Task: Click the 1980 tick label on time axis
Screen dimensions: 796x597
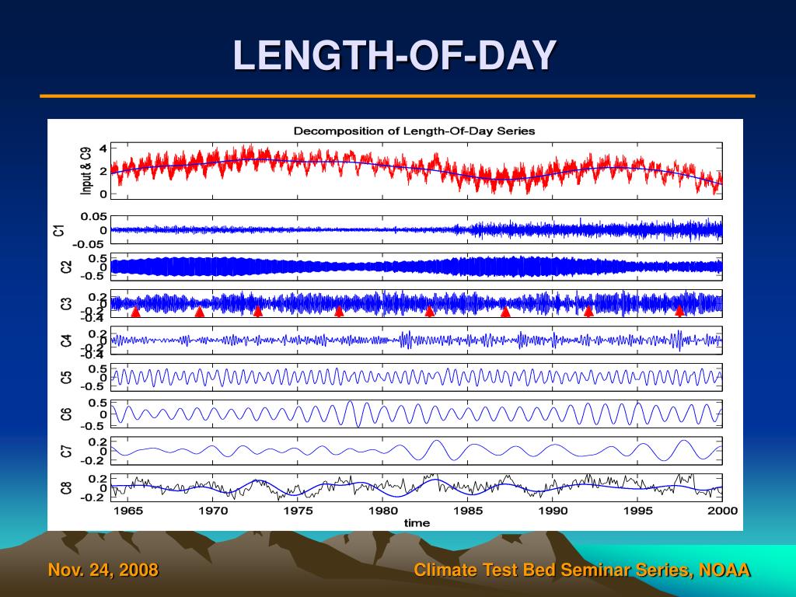Action: click(x=382, y=510)
